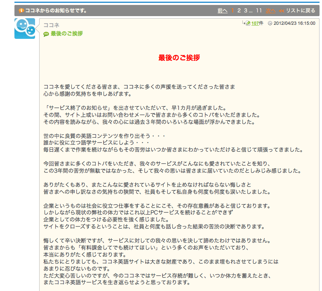The height and width of the screenshot is (291, 322).
Task: Click the orange info icon beside ココネからのお知らせです
Action: click(21, 10)
